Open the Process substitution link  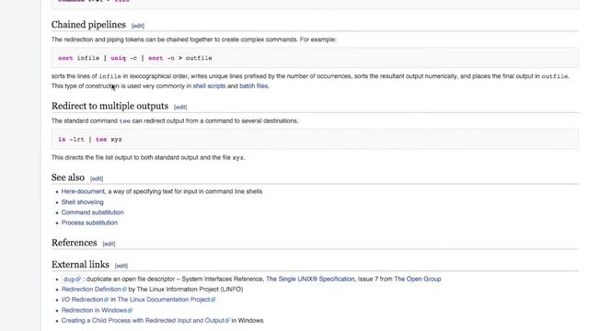pos(89,223)
